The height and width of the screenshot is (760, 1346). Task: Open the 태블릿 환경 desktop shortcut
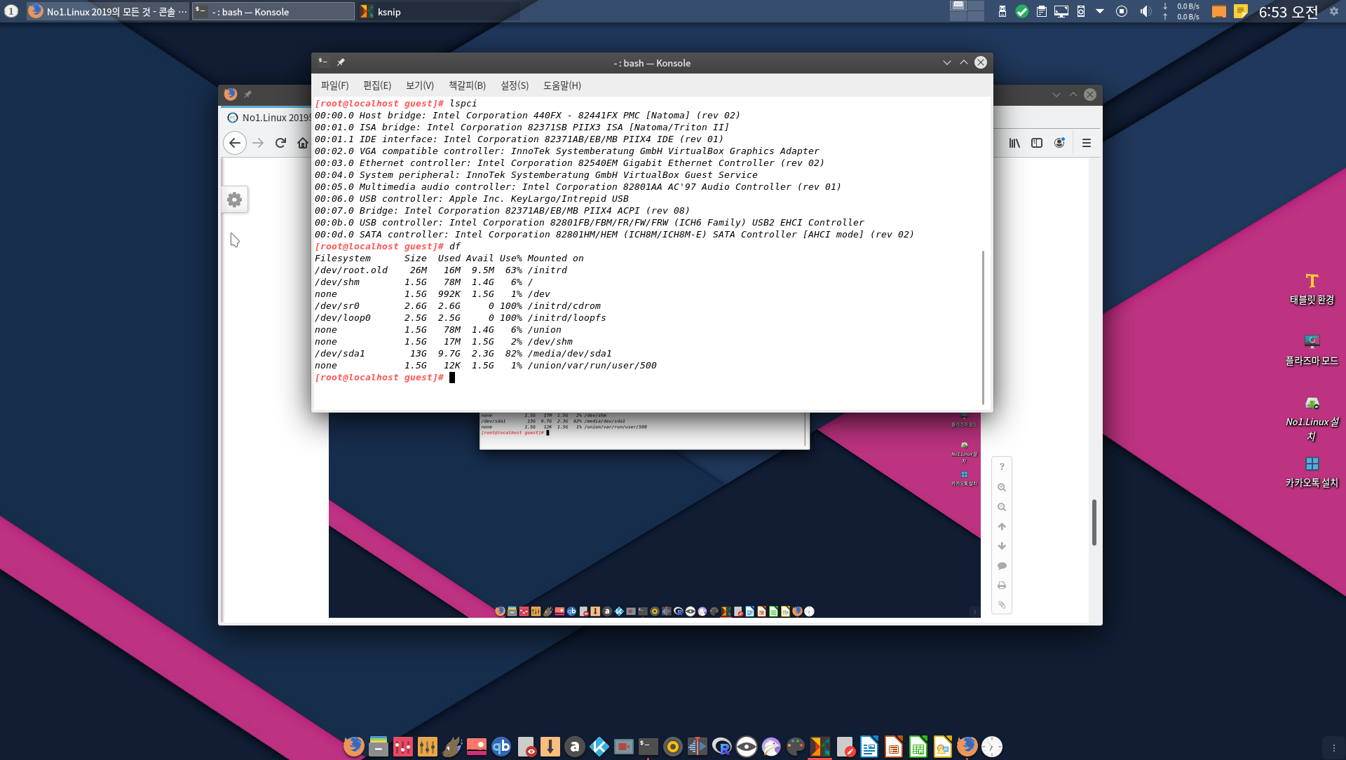pos(1312,289)
